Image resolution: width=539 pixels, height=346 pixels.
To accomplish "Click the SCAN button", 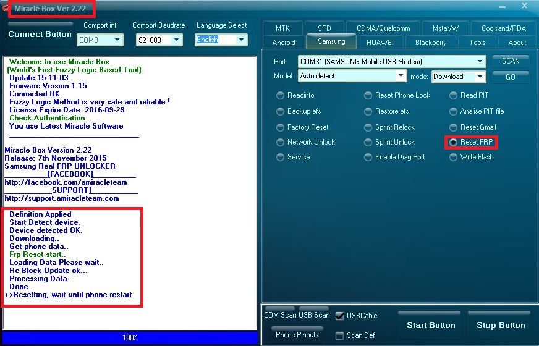I will pyautogui.click(x=511, y=61).
